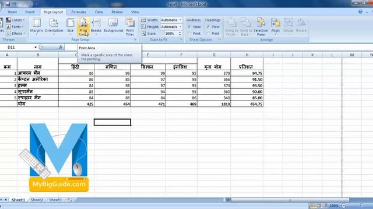Click the Group objects icon

click(x=288, y=26)
